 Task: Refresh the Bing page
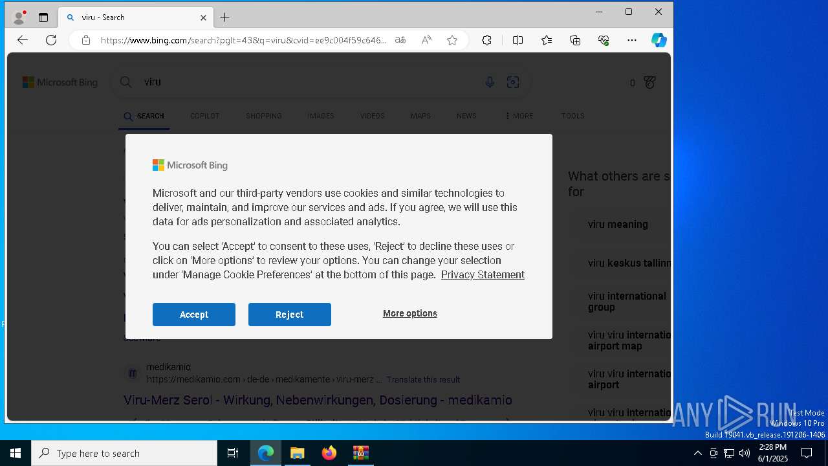(x=51, y=40)
